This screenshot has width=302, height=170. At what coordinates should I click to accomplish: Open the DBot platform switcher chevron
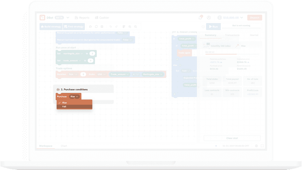coord(68,18)
